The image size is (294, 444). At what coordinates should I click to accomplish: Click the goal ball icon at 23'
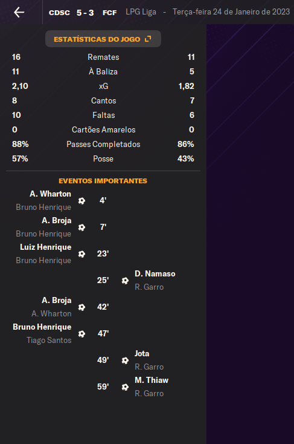[81, 254]
